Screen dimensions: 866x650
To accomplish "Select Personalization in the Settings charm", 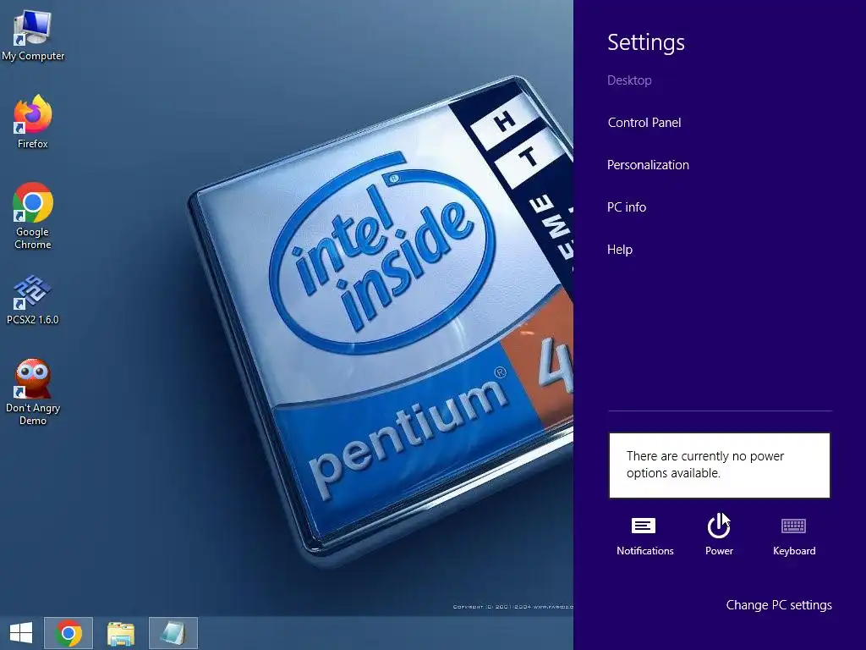I will (x=648, y=165).
